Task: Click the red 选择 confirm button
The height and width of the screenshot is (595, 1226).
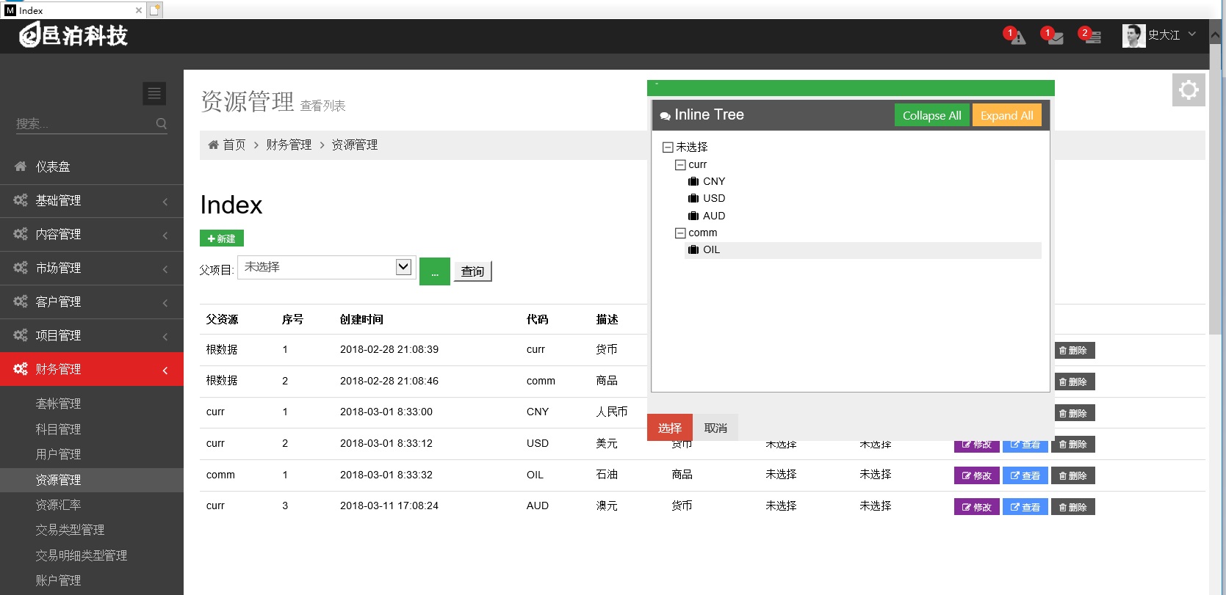Action: point(669,428)
